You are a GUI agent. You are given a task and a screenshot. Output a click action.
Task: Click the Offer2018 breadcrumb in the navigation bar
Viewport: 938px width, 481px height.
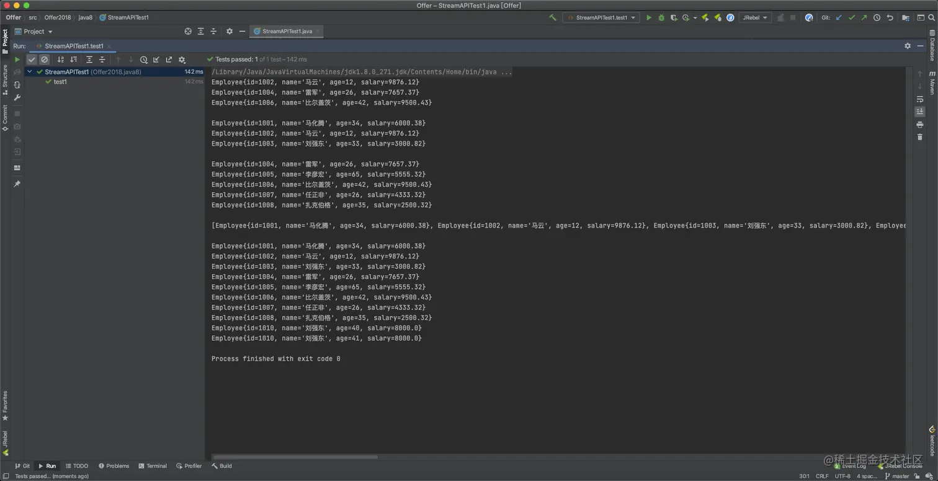coord(58,17)
